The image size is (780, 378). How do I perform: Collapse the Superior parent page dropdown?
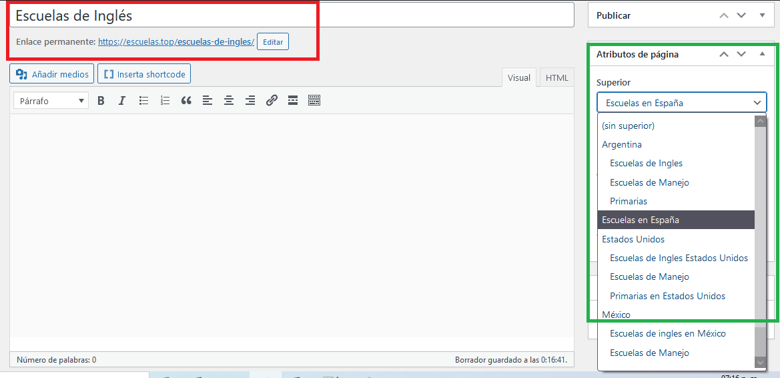click(x=681, y=102)
